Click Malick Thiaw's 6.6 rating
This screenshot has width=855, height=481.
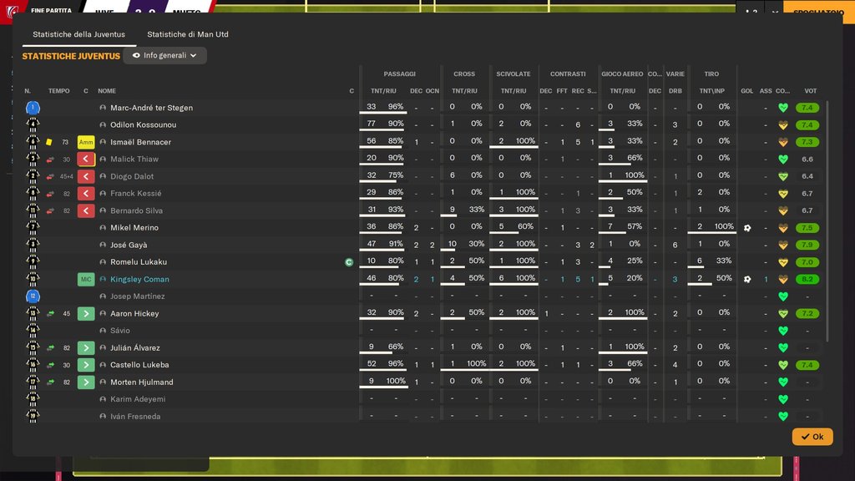click(807, 159)
